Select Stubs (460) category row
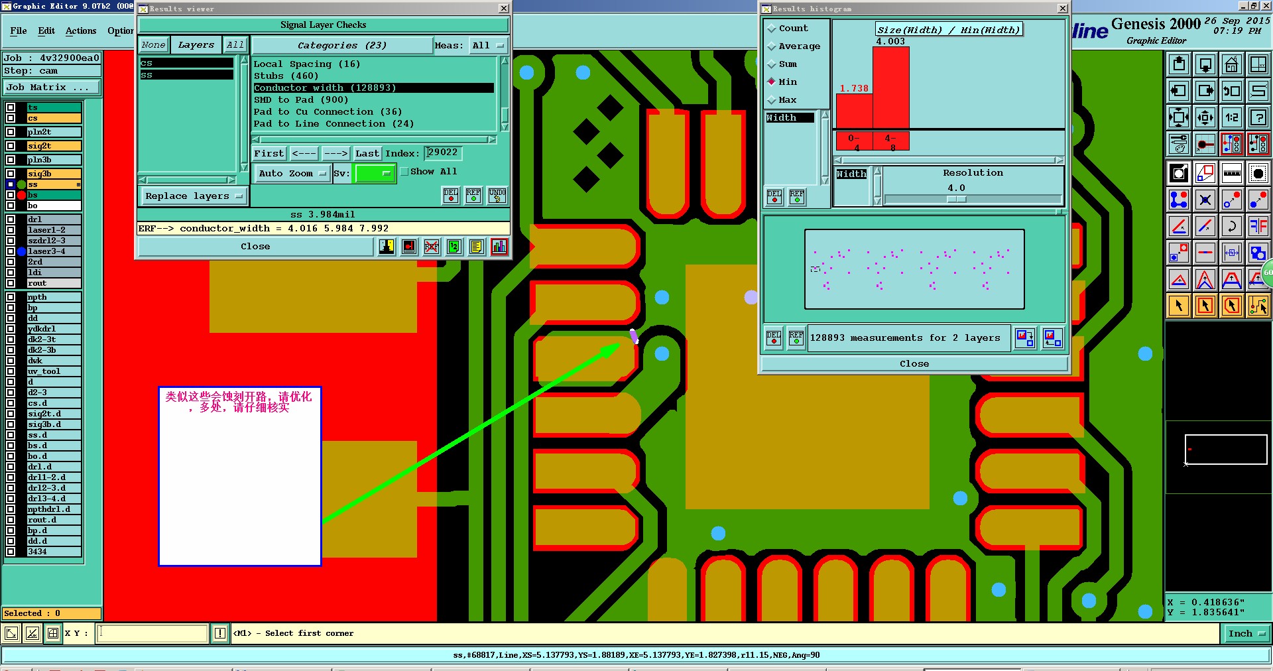 pyautogui.click(x=374, y=76)
